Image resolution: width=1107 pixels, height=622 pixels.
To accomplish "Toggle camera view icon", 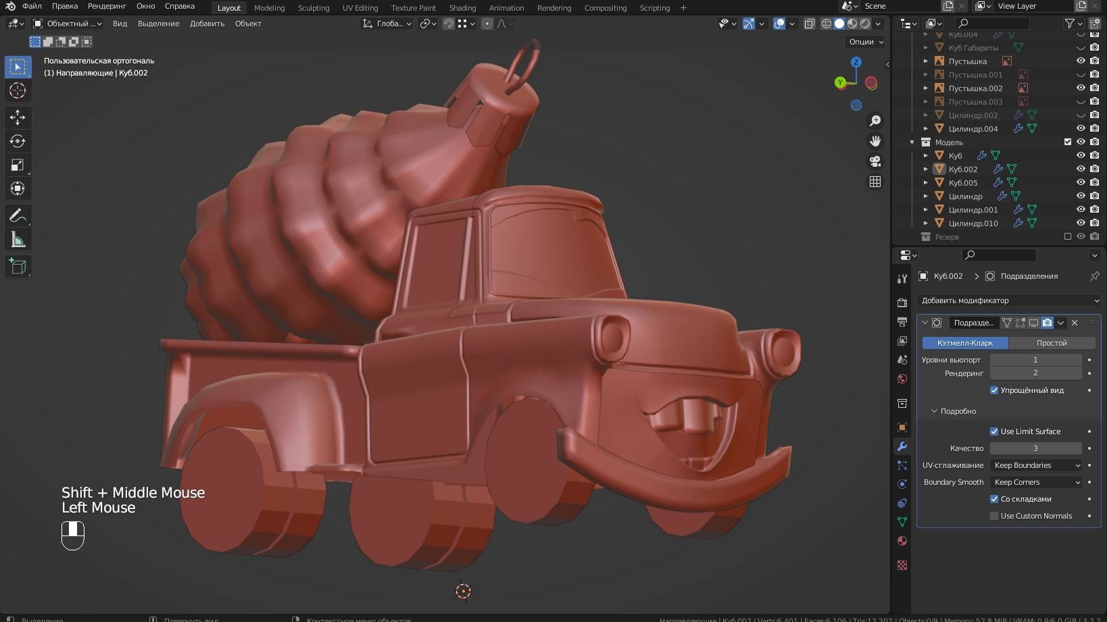I will tap(875, 161).
